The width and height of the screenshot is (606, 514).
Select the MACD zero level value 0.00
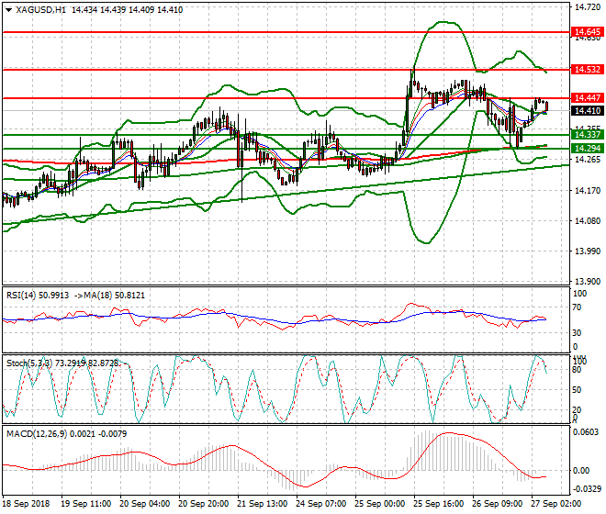(x=581, y=471)
